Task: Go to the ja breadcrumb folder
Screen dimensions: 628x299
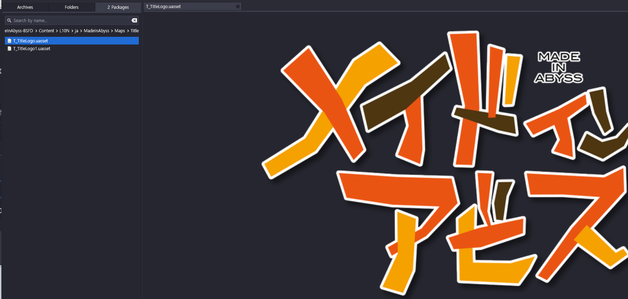Action: [x=76, y=31]
